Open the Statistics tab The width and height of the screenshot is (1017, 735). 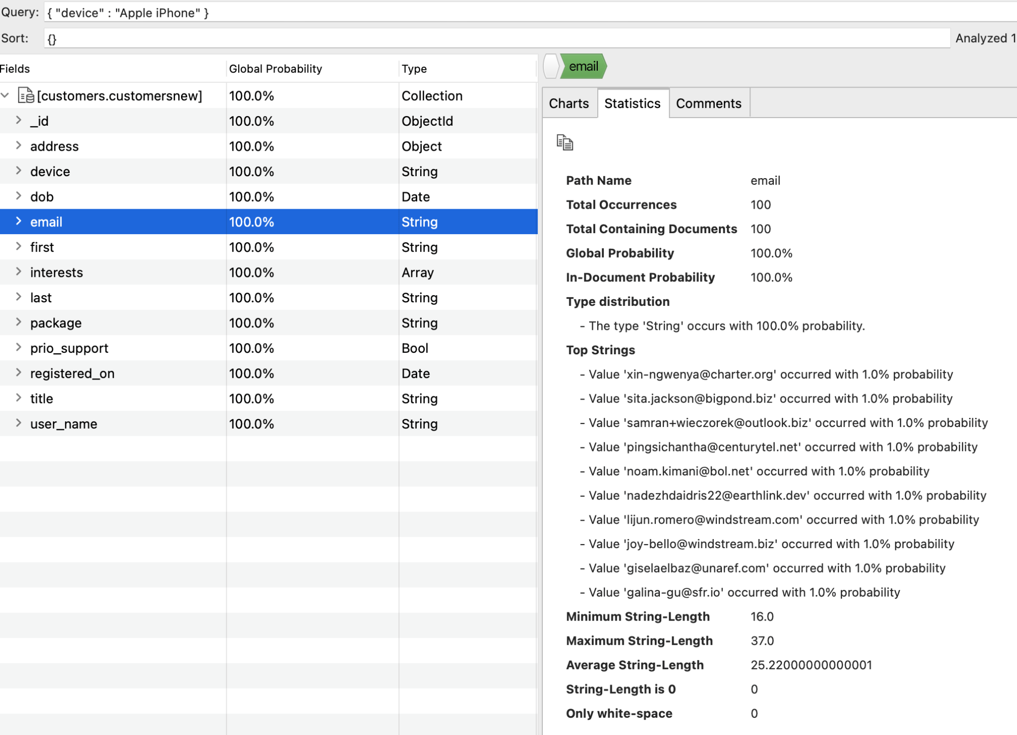633,103
